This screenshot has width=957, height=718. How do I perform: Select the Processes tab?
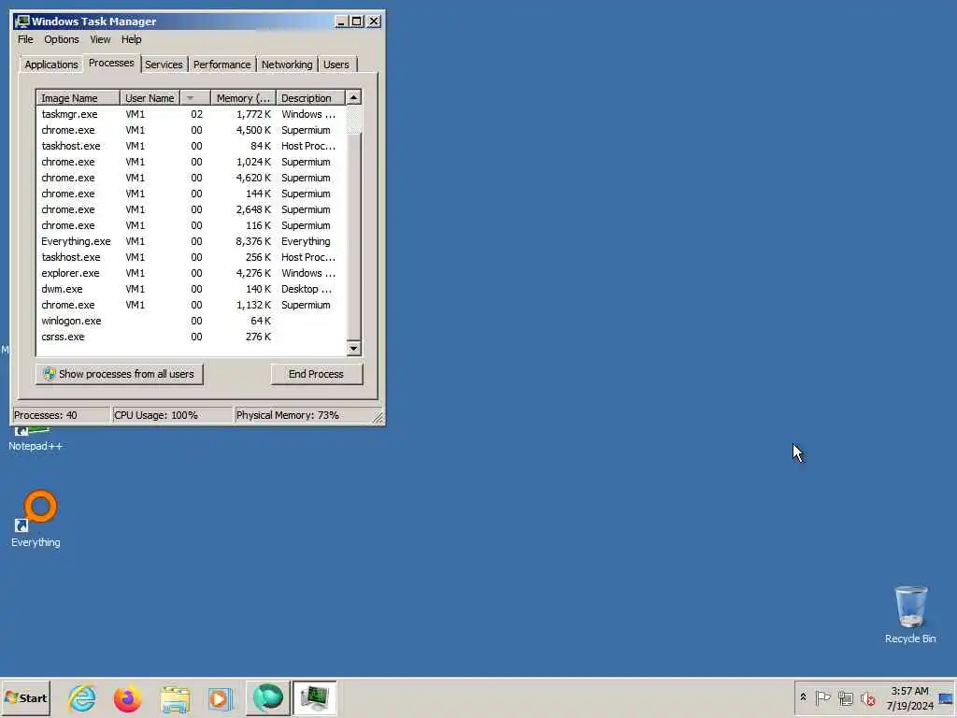pyautogui.click(x=111, y=63)
